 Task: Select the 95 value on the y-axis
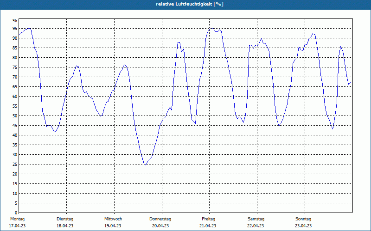pos(15,29)
